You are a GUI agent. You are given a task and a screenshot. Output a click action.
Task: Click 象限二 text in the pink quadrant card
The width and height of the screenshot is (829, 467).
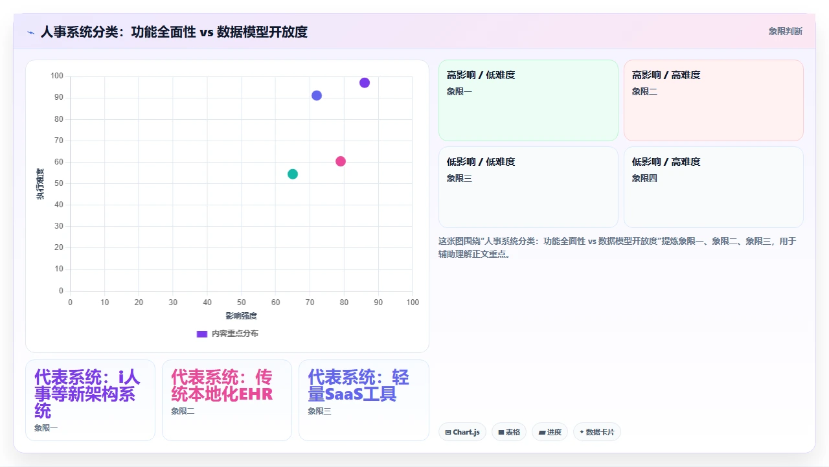pyautogui.click(x=644, y=92)
